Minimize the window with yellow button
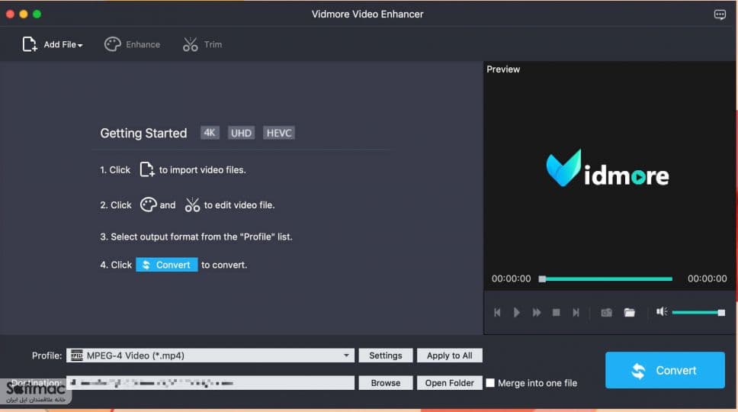738x412 pixels. (x=24, y=14)
